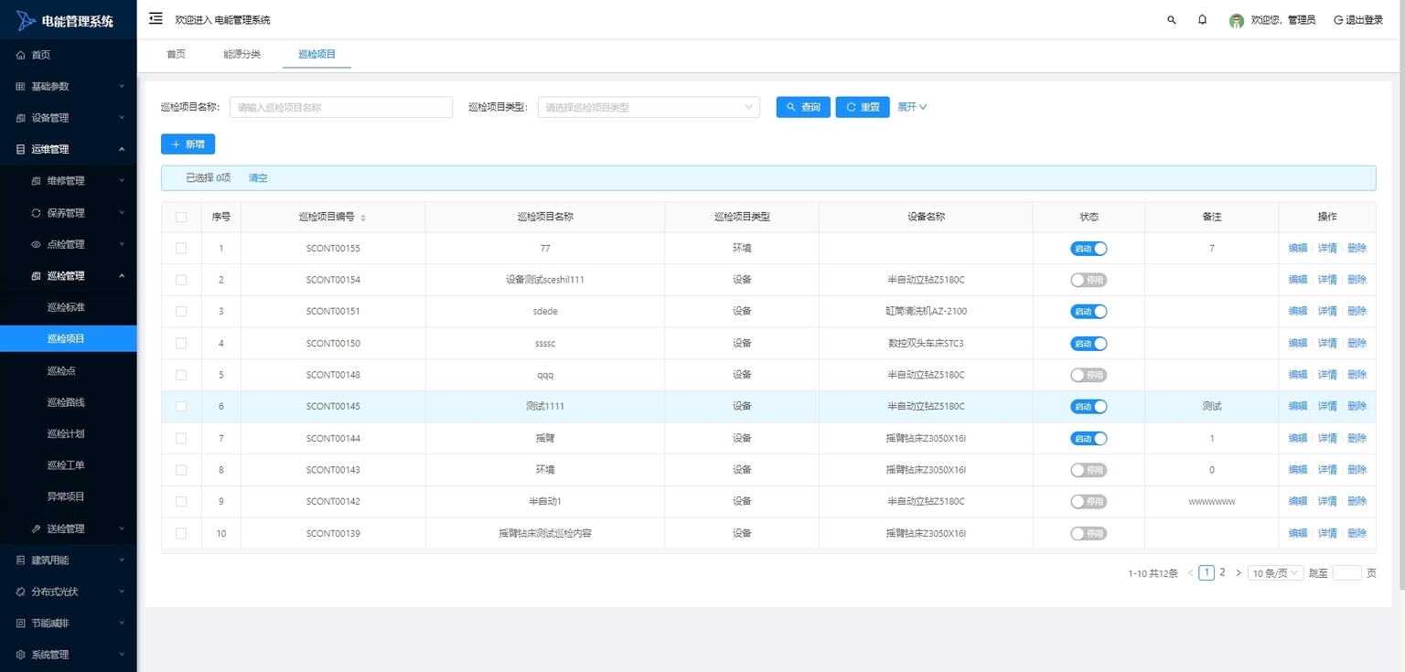The width and height of the screenshot is (1405, 672).
Task: Click the sidebar collapse hamburger icon
Action: pyautogui.click(x=156, y=19)
